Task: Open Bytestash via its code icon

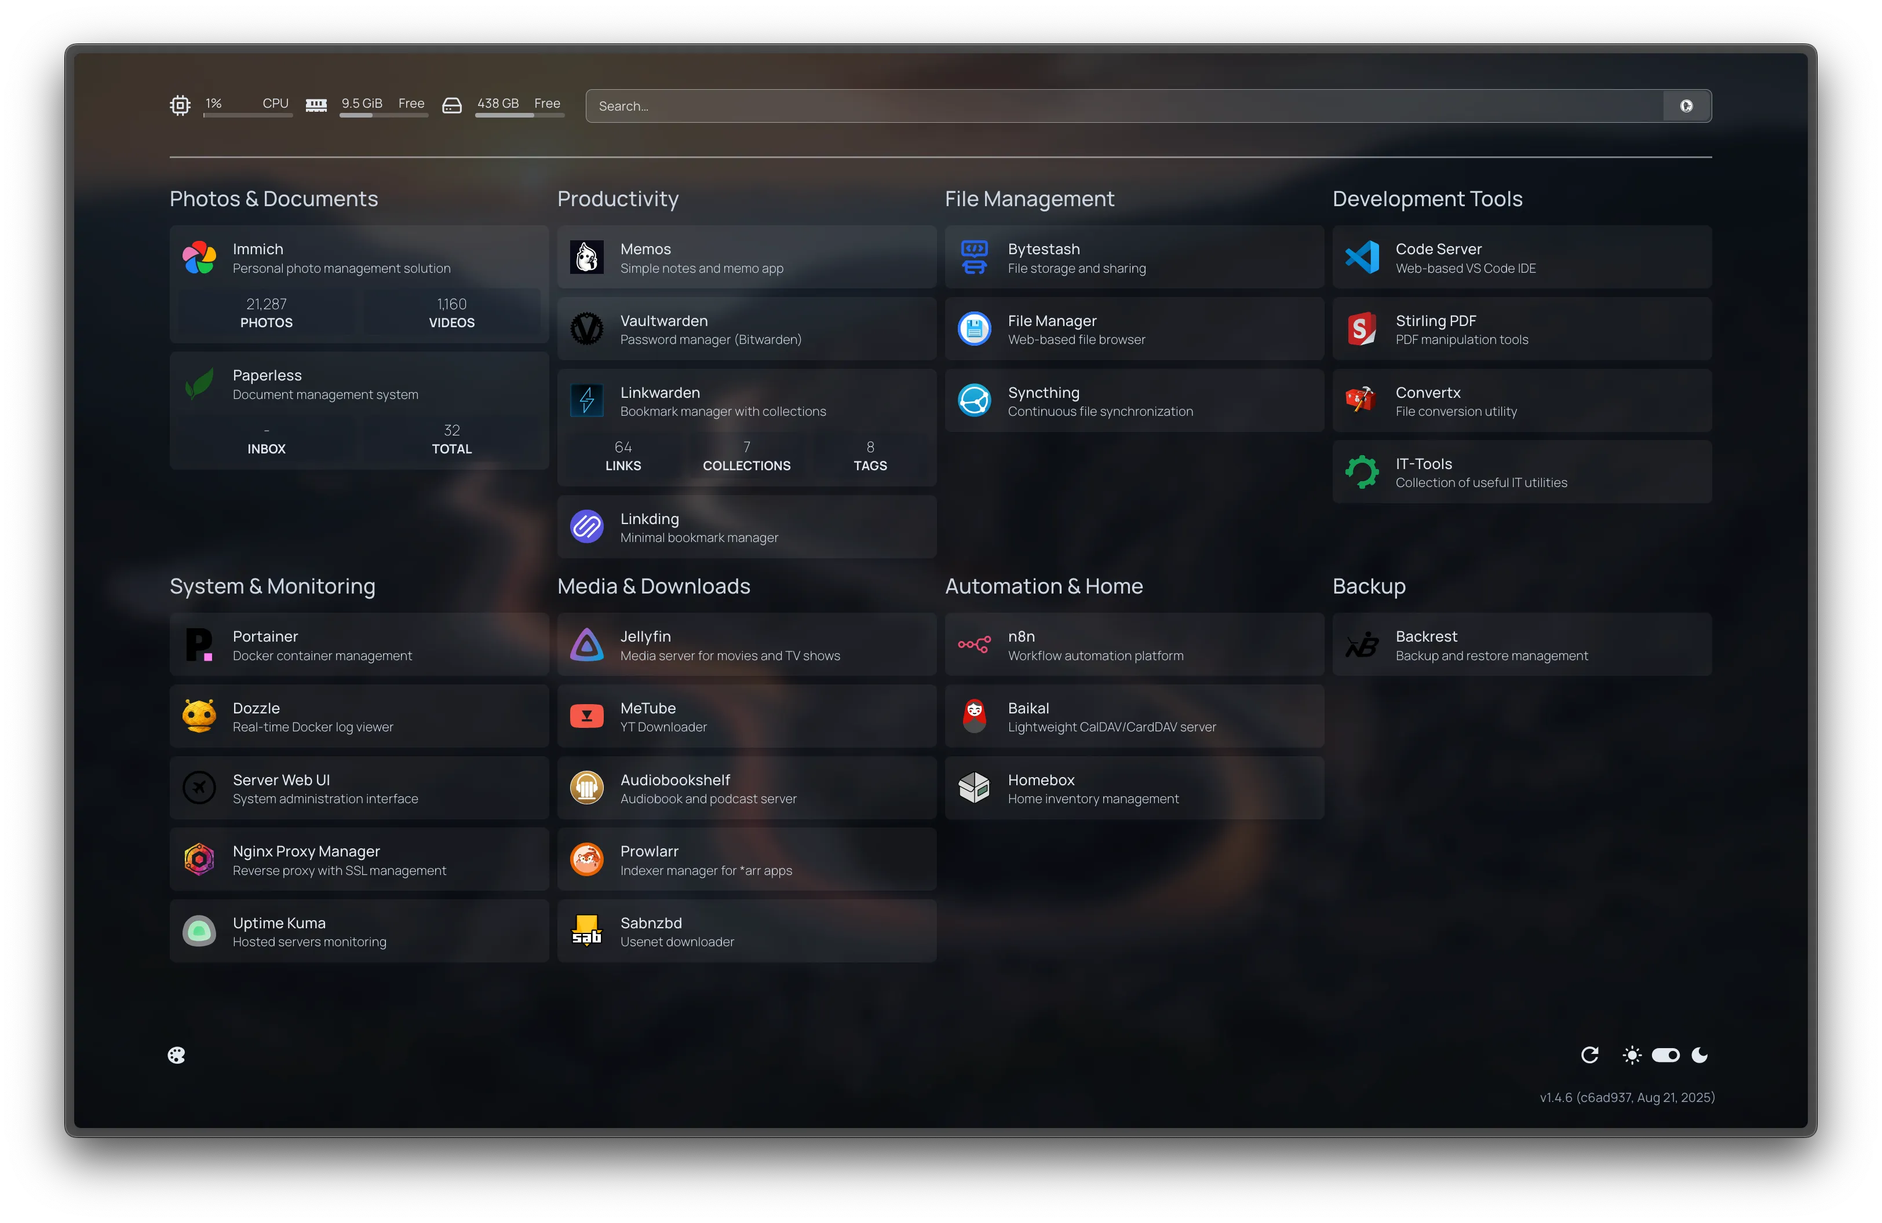Action: coord(974,258)
